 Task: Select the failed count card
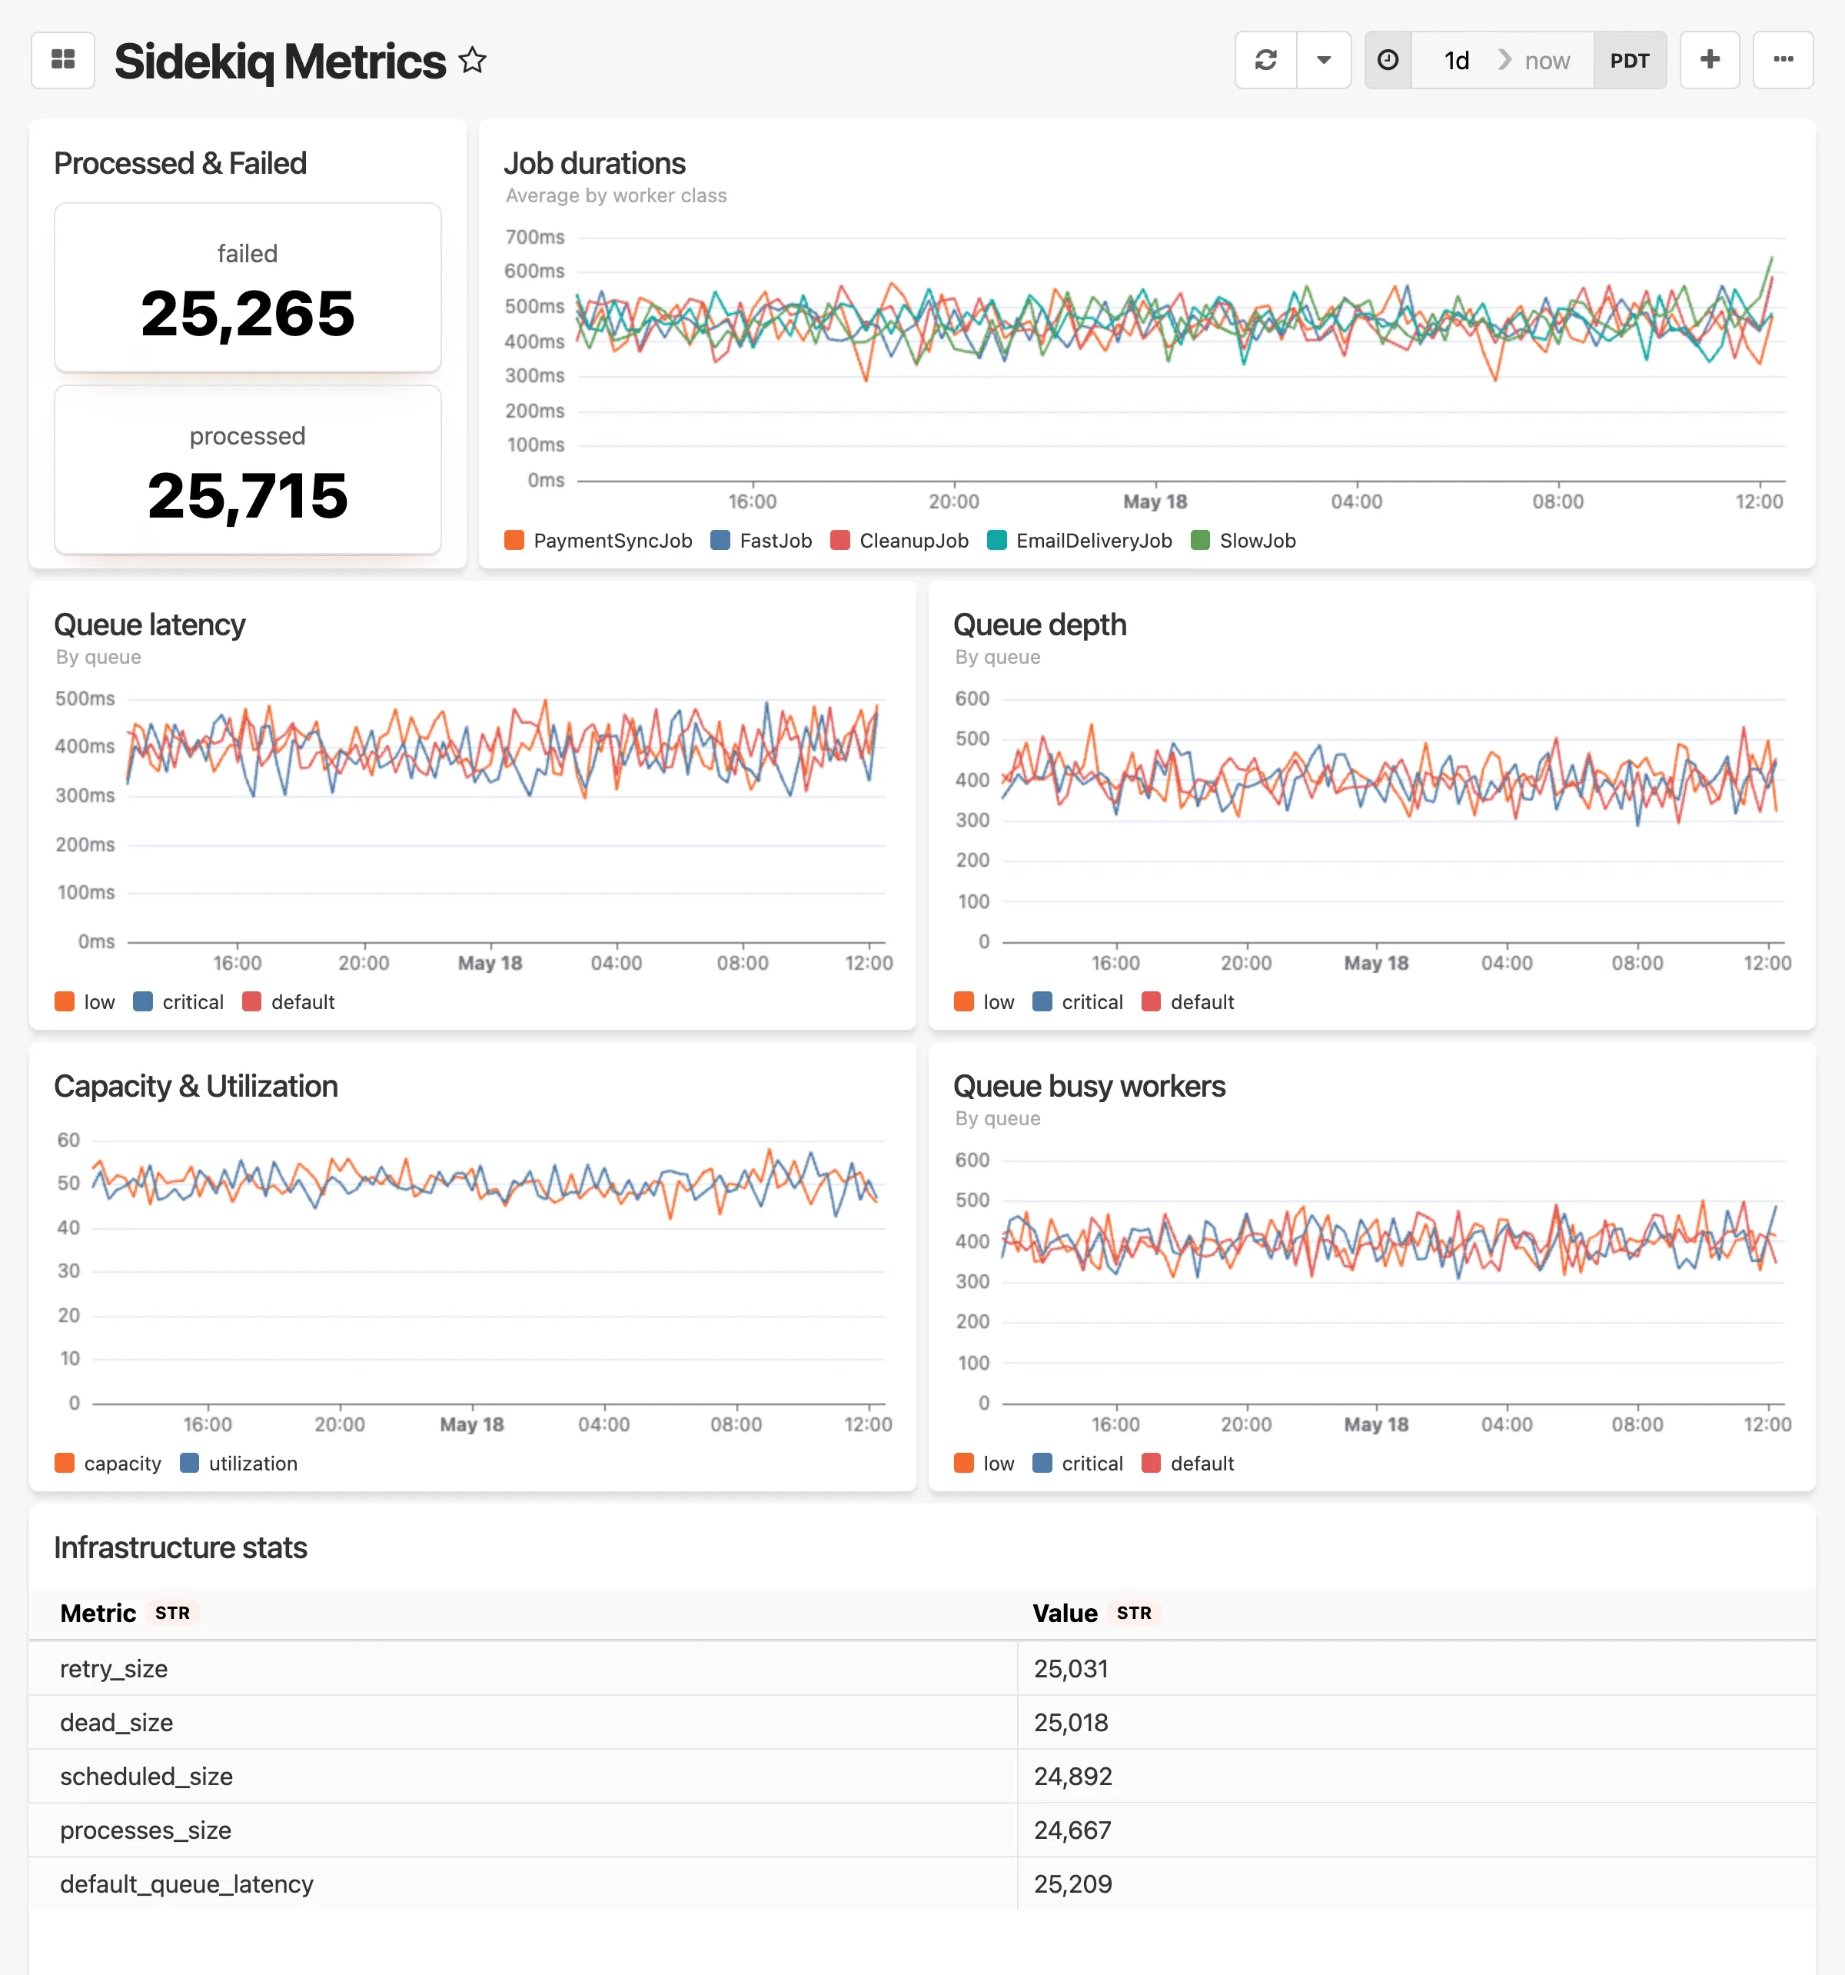pyautogui.click(x=248, y=287)
